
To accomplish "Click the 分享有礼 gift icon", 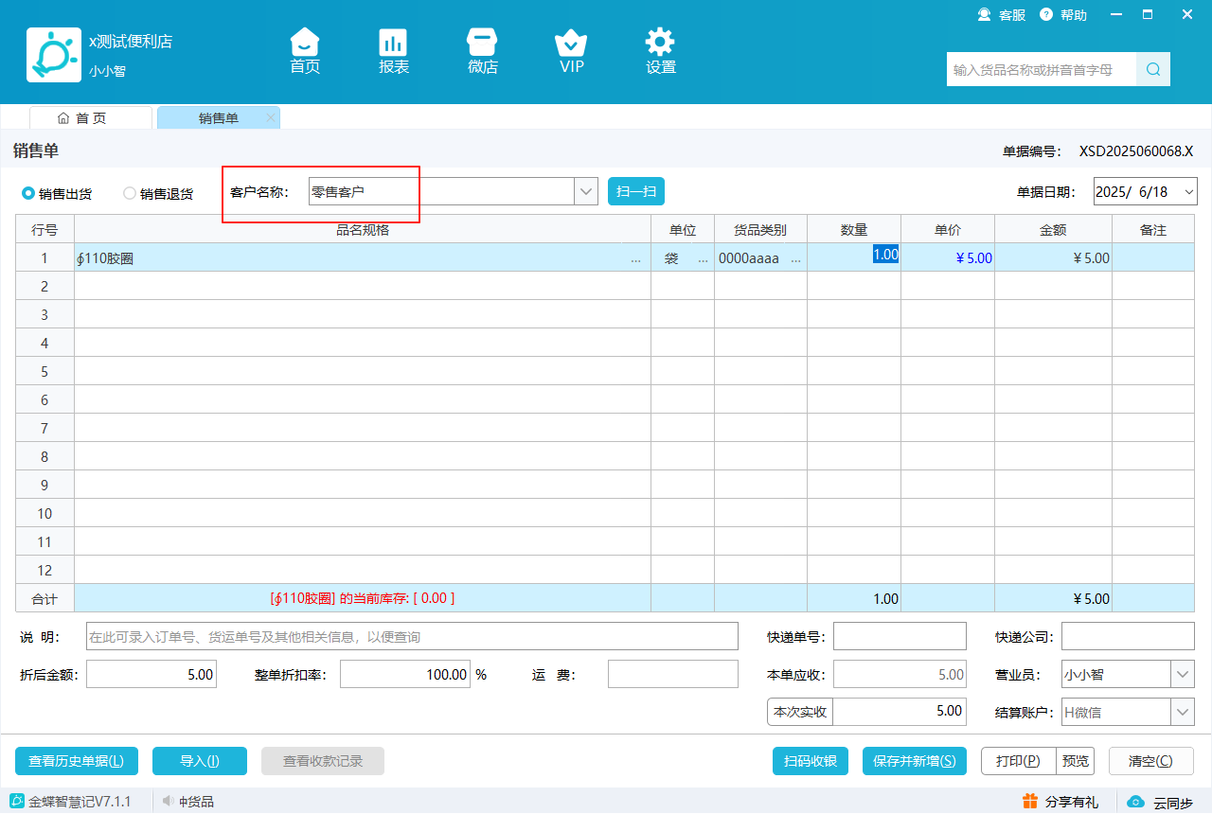I will point(1030,801).
